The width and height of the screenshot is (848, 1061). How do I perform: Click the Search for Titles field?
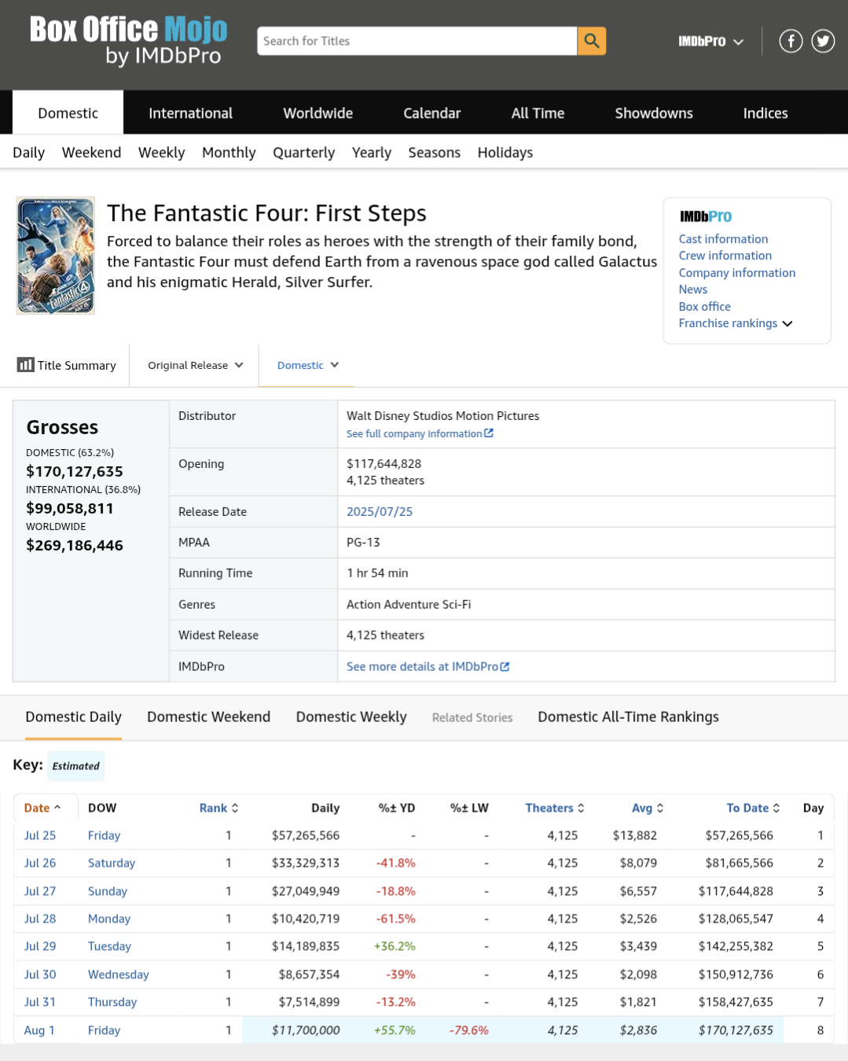[x=417, y=41]
